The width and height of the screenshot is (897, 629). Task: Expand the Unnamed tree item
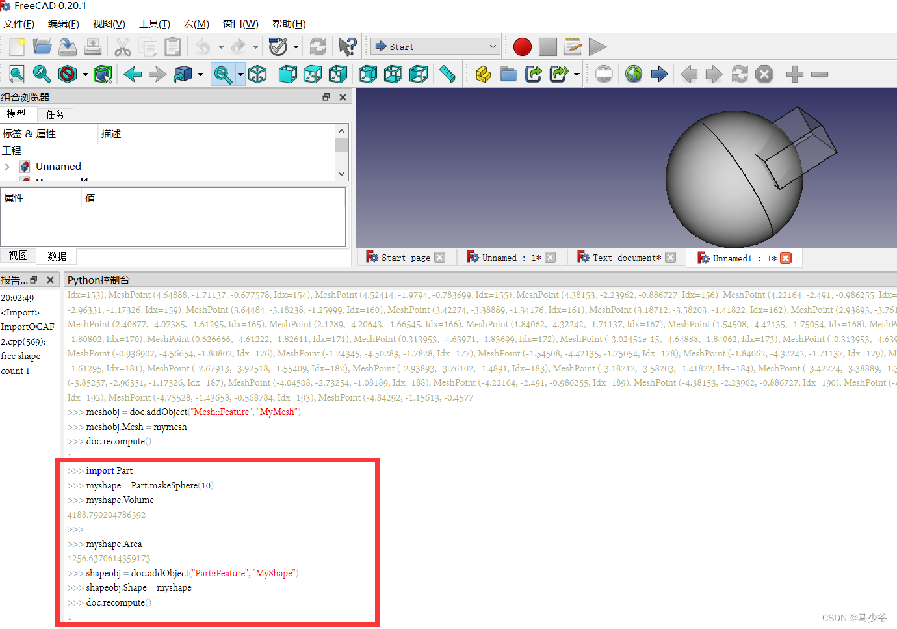[9, 166]
